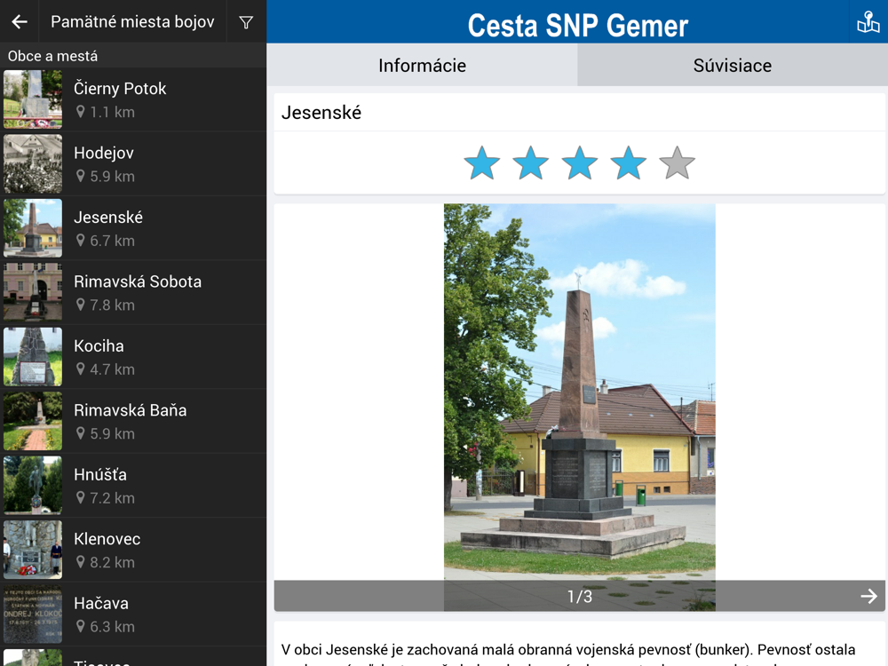Open the Rimavská Baňa list entry
Viewport: 888px width, 666px height.
pyautogui.click(x=133, y=421)
